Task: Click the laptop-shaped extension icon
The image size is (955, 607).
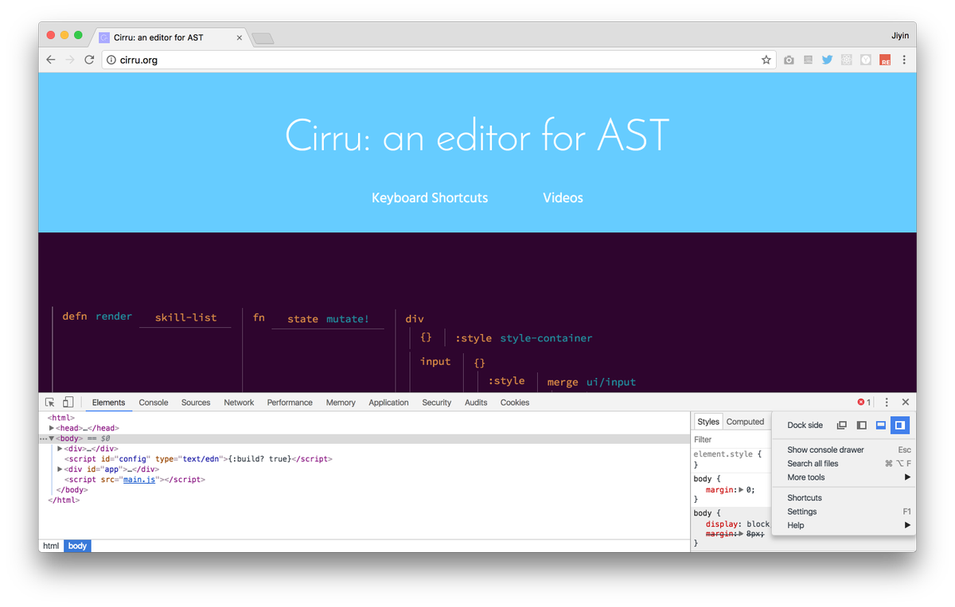Action: click(808, 60)
